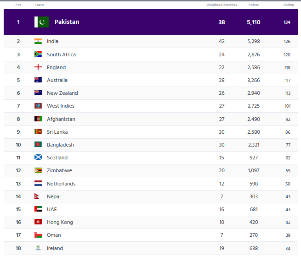Click the Zimbabwe team name

click(59, 170)
